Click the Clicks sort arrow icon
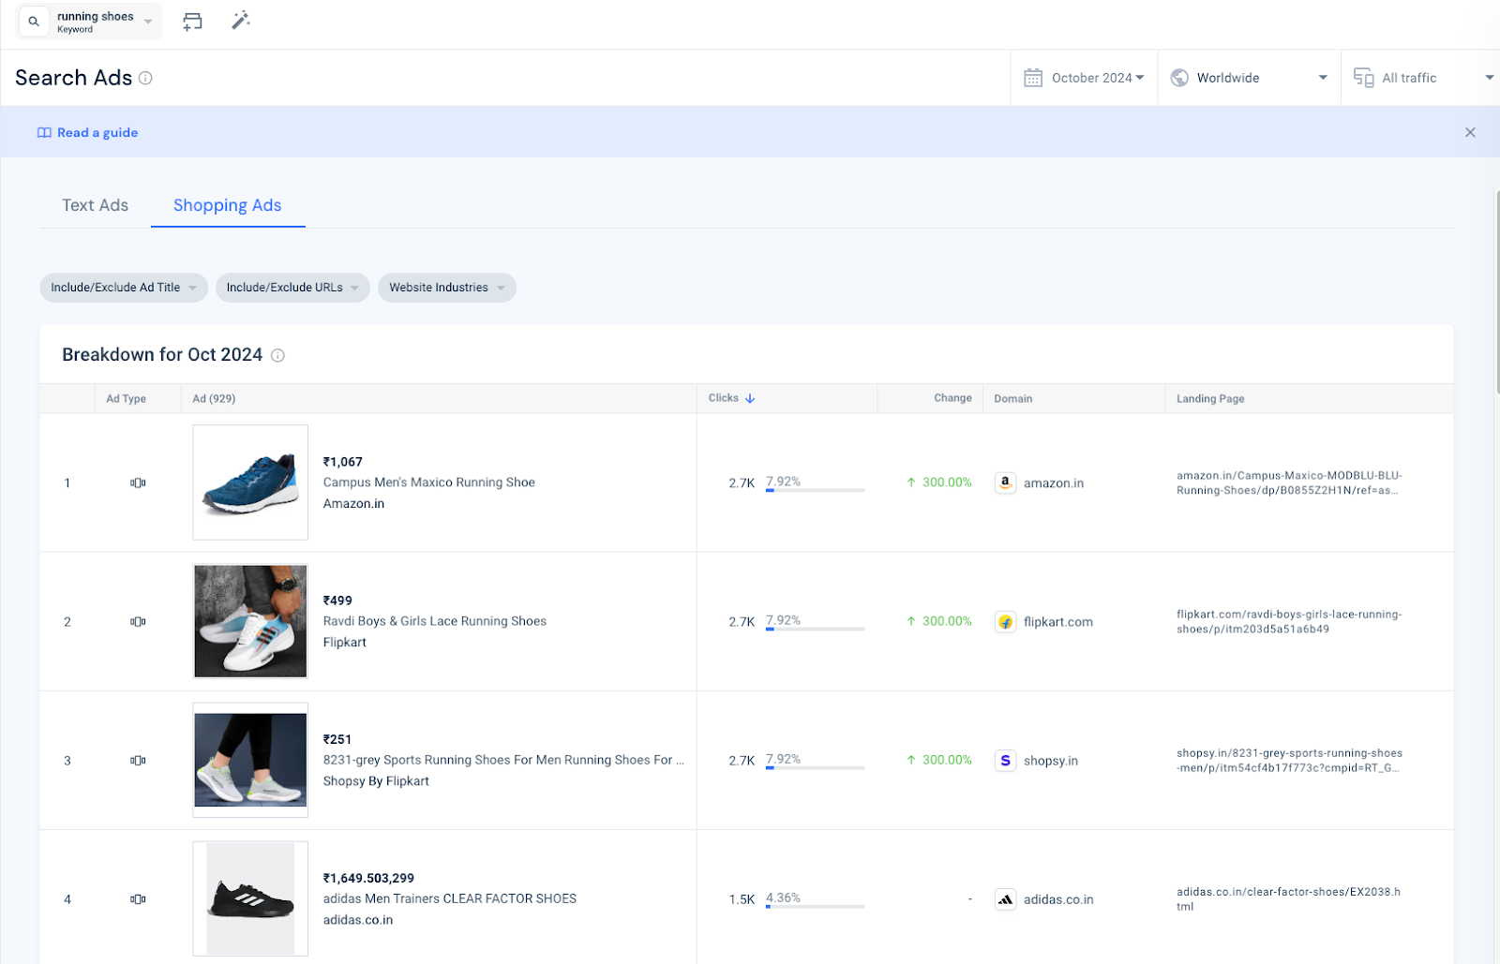The image size is (1500, 964). pyautogui.click(x=750, y=398)
